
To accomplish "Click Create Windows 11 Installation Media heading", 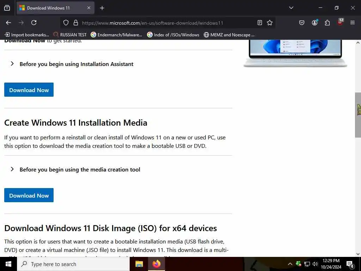I will [x=76, y=122].
